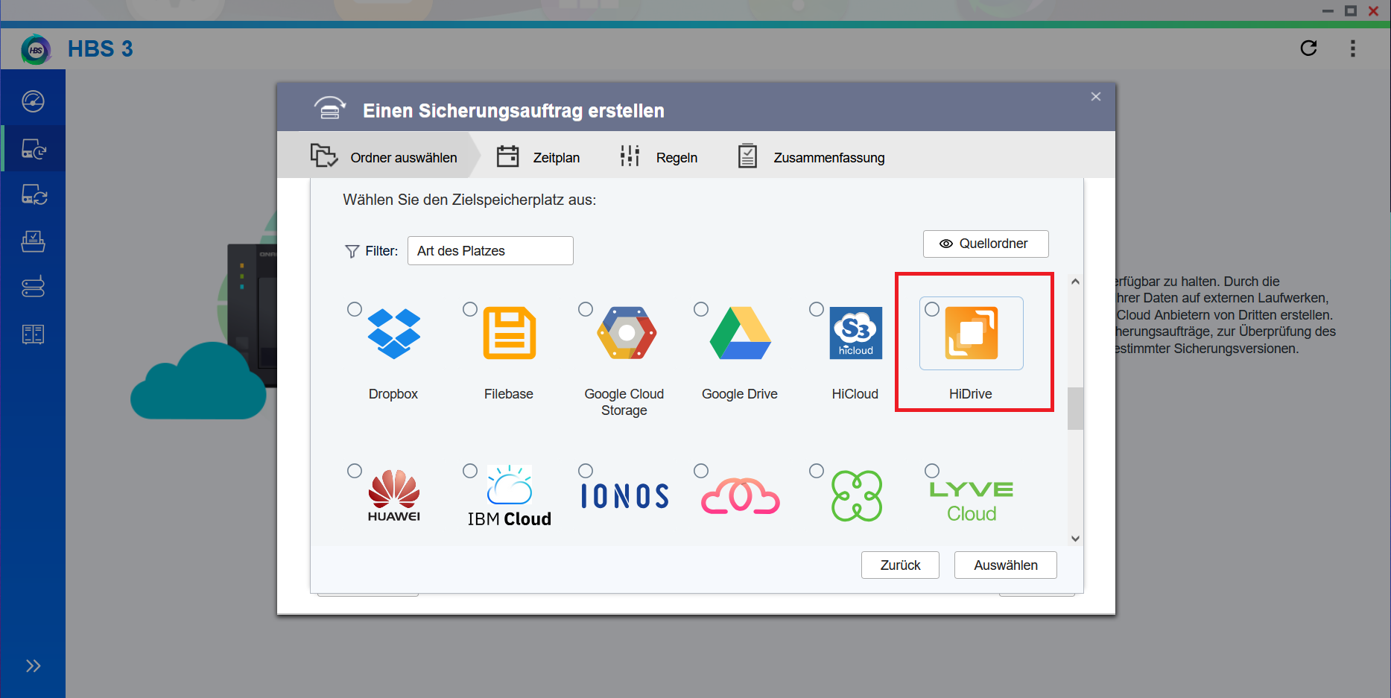The height and width of the screenshot is (698, 1391).
Task: Open the Jobs sidebar icon
Action: pos(33,241)
